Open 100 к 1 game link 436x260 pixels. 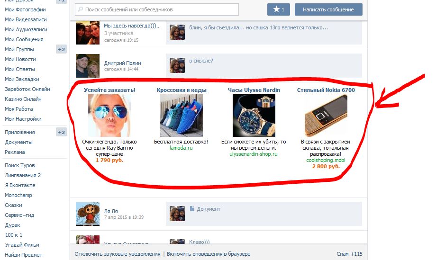coord(14,235)
